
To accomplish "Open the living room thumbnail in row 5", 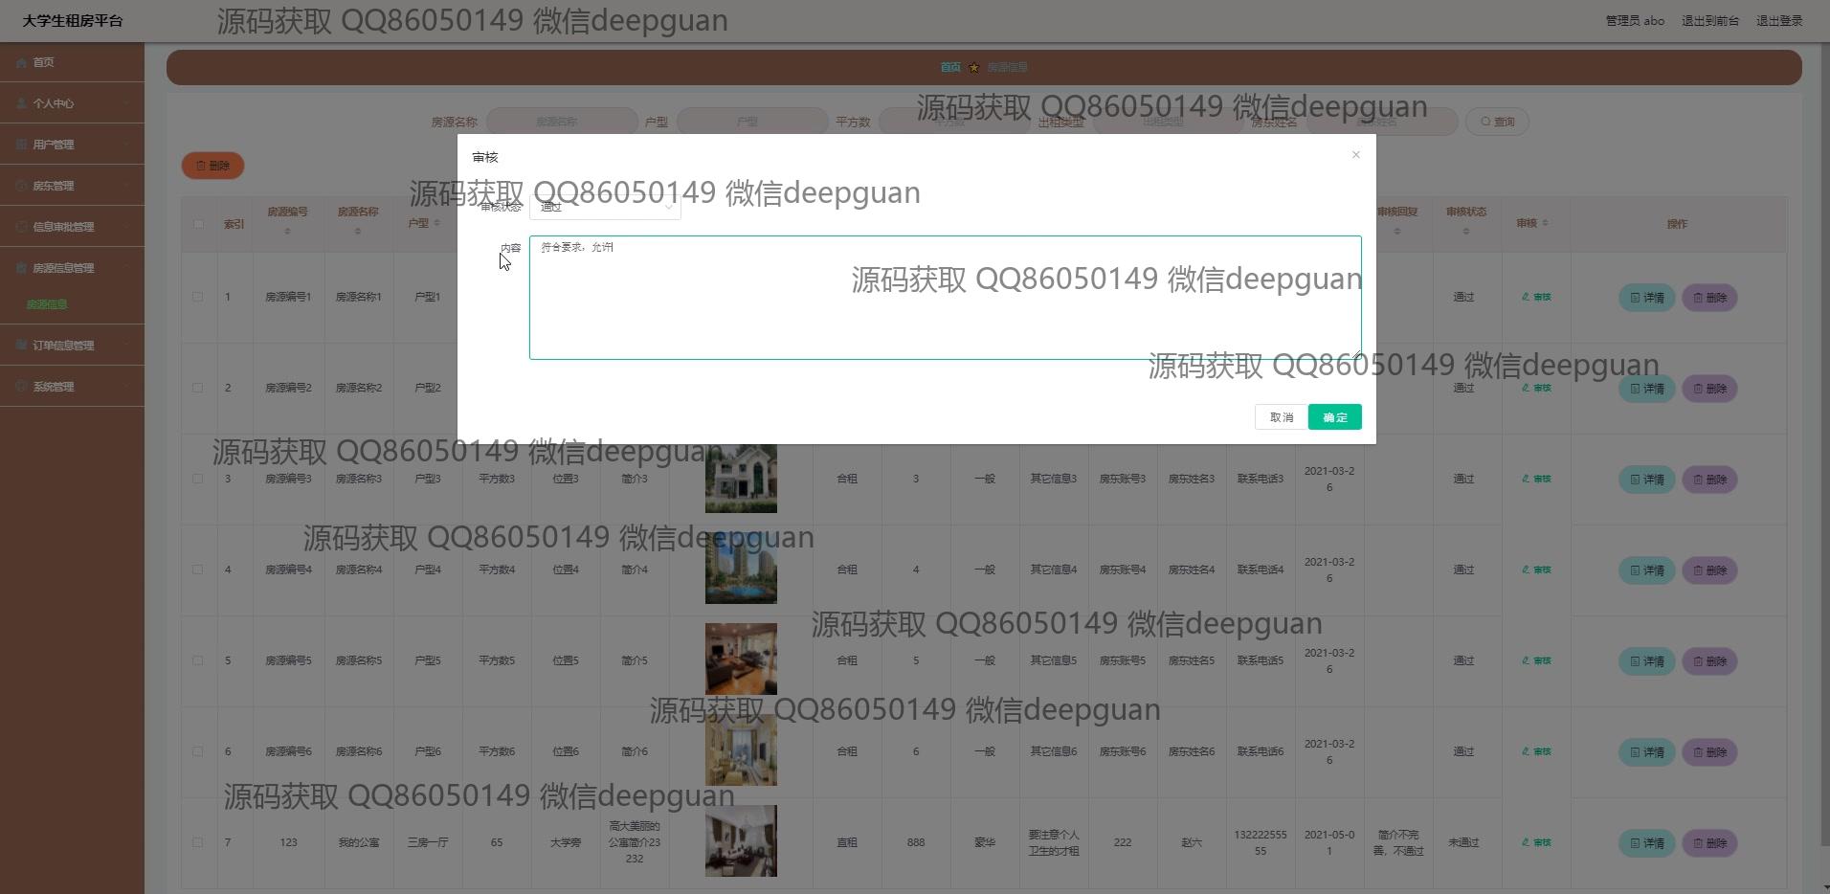I will [x=741, y=659].
